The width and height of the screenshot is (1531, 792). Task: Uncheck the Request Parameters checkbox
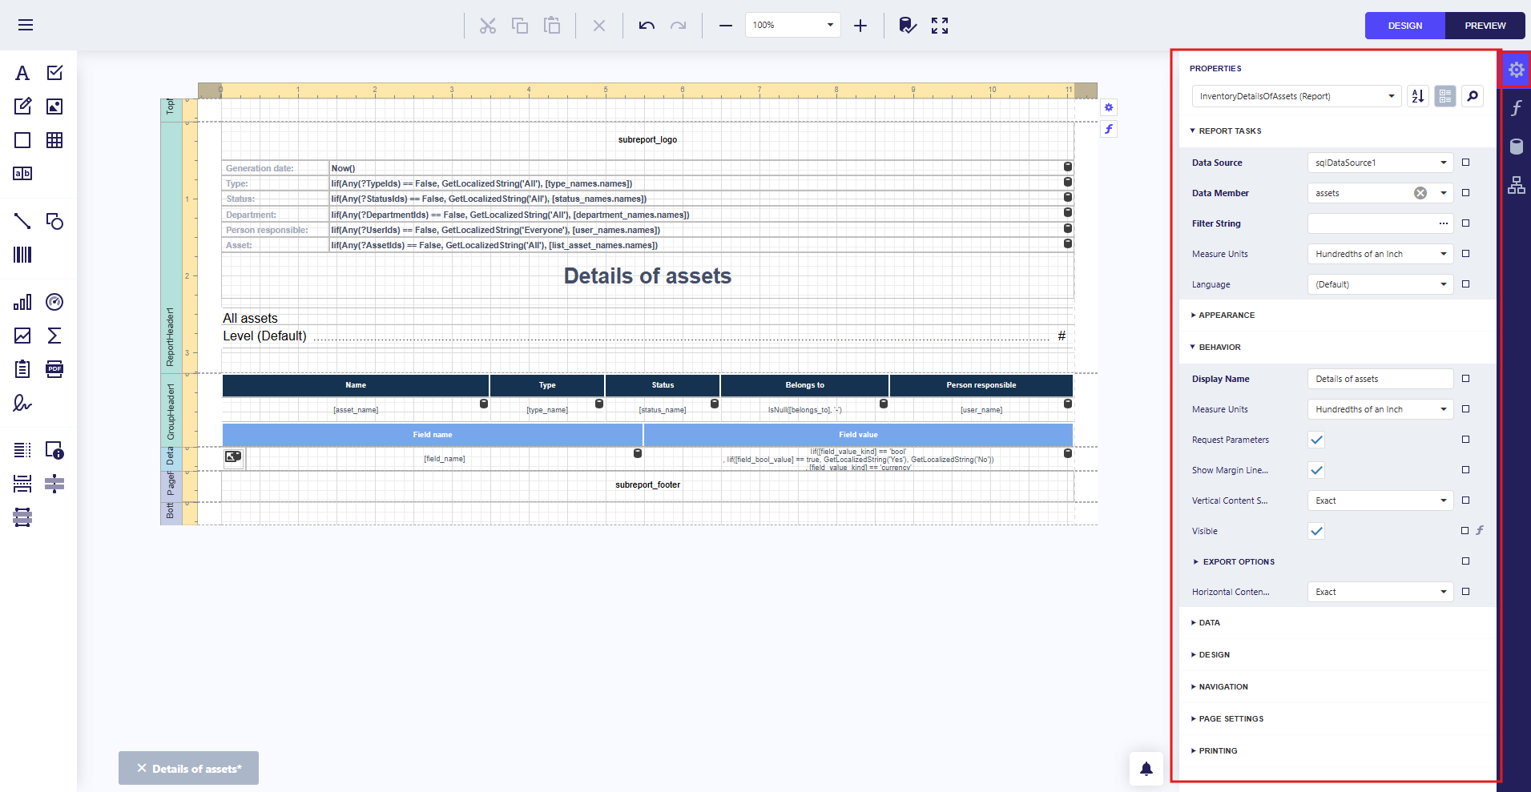pyautogui.click(x=1316, y=440)
